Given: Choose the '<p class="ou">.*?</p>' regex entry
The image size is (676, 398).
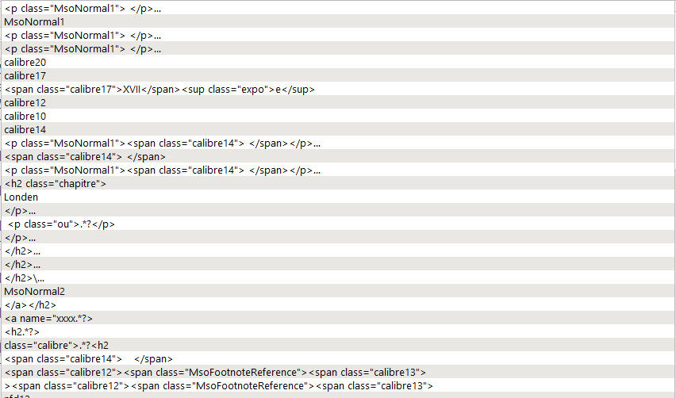Looking at the screenshot, I should point(61,224).
